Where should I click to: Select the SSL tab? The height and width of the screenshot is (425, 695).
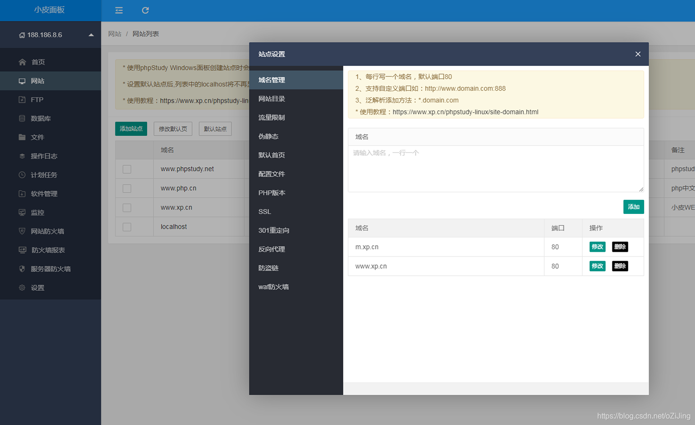click(x=296, y=212)
